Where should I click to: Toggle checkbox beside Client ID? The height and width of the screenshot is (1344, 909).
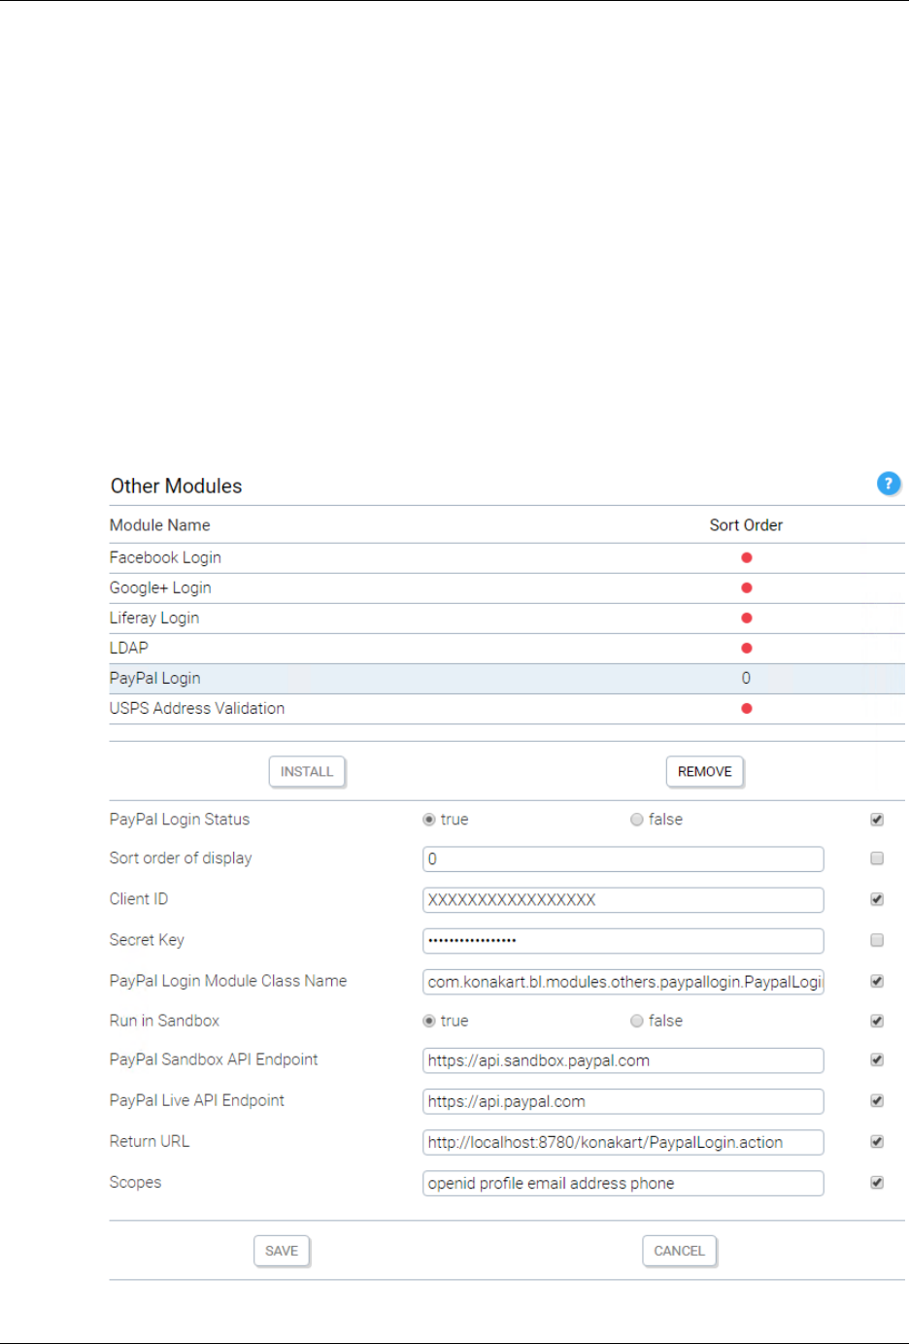877,899
